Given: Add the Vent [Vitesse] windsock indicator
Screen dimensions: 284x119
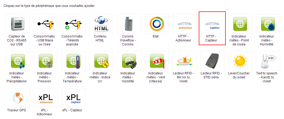Looking at the screenshot, I should click(x=157, y=61).
